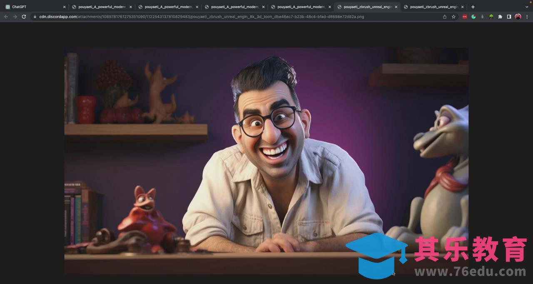Open a new tab with plus button
The width and height of the screenshot is (533, 284).
(x=473, y=7)
